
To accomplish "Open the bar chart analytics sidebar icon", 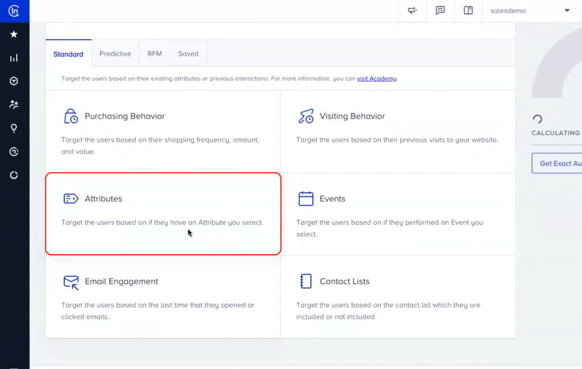I will pyautogui.click(x=14, y=58).
